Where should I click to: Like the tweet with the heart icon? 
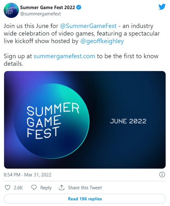click(x=8, y=187)
